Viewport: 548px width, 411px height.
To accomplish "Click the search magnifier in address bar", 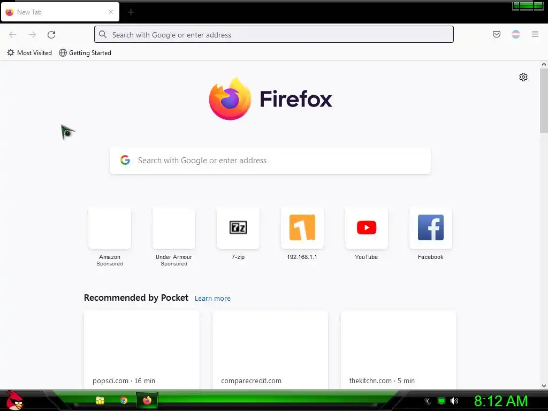I will tap(102, 34).
